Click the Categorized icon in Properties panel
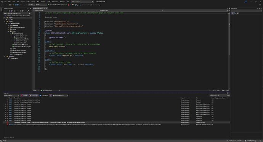Viewport: 263px width, 142px height. point(232,13)
